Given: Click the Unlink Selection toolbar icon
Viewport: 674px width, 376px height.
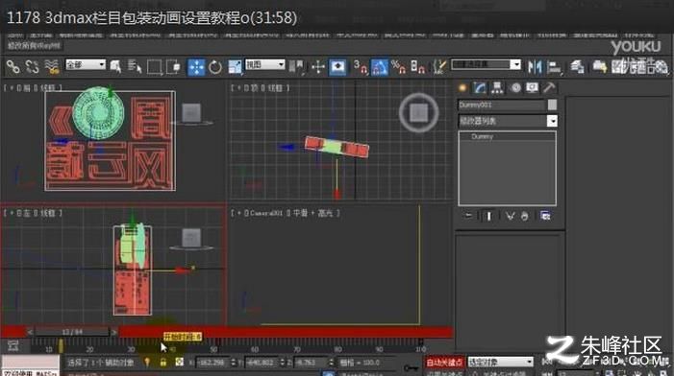Looking at the screenshot, I should (33, 67).
